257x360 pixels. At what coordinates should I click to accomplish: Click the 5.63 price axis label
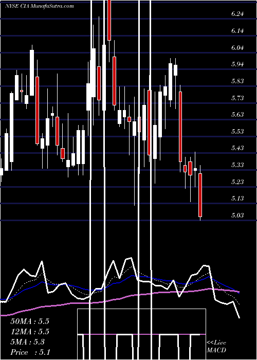237,115
